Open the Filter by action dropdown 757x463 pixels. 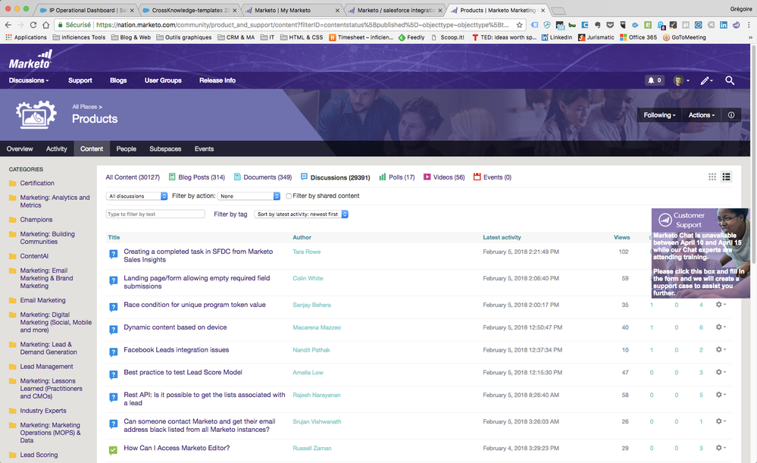tap(249, 196)
